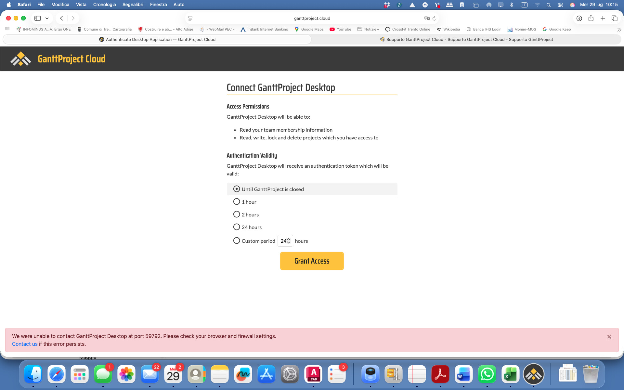Open the Segnalibri menu

[x=133, y=5]
